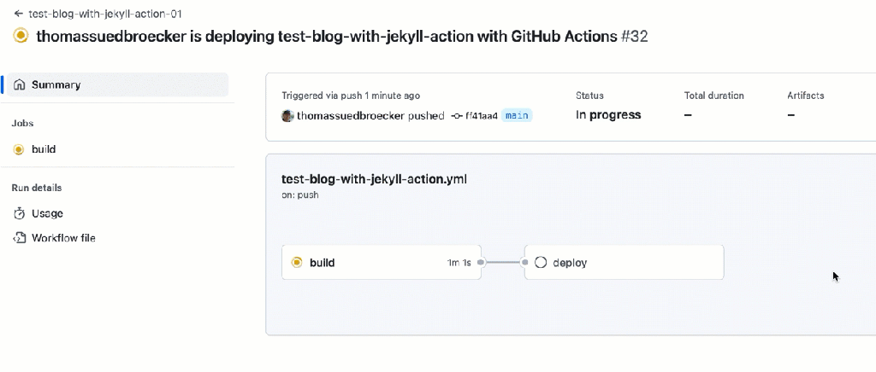Click the Workflow file icon
The width and height of the screenshot is (876, 372).
(x=20, y=238)
